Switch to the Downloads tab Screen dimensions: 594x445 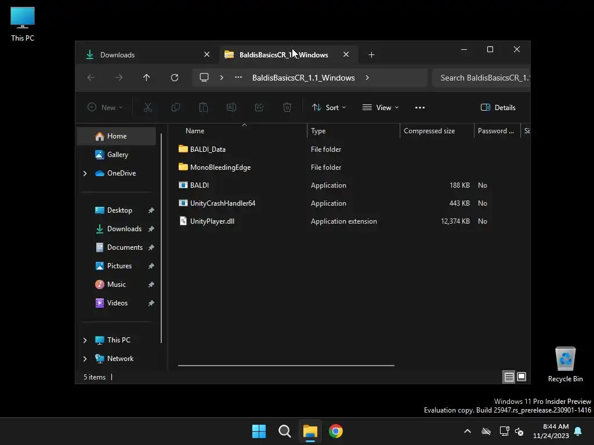pos(147,55)
